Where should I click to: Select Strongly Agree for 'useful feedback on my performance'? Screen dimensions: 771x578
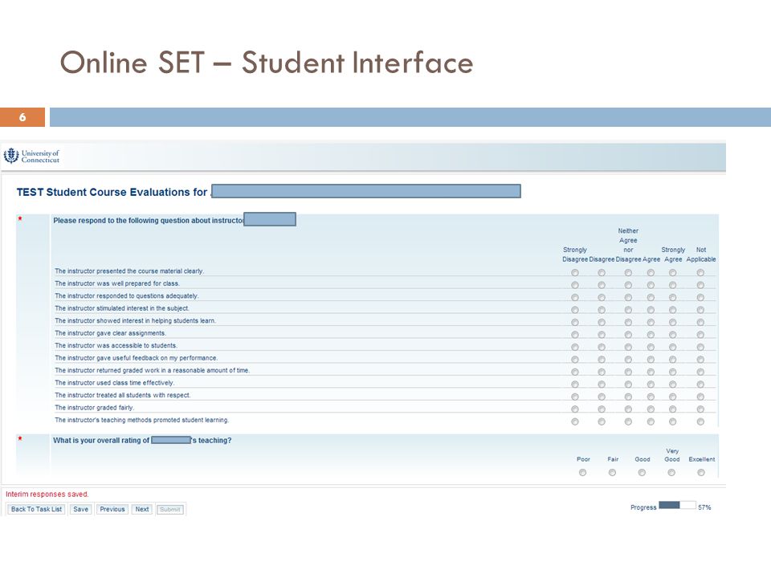(x=672, y=360)
